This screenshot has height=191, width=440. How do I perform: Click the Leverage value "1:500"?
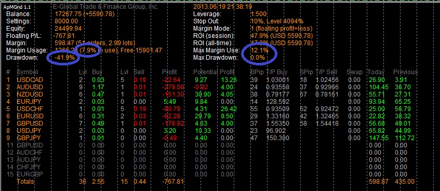pyautogui.click(x=259, y=13)
